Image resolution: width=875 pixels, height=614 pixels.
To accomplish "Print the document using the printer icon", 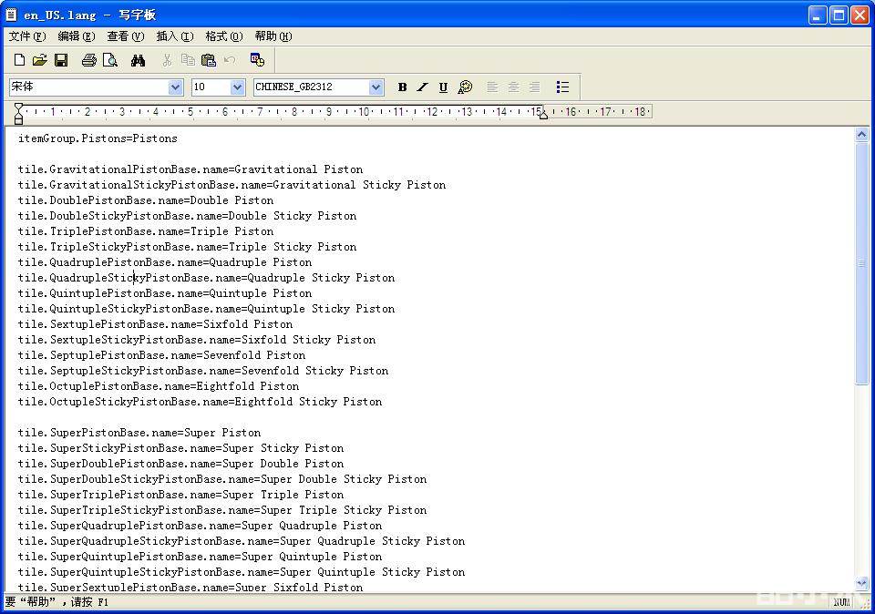I will (88, 60).
